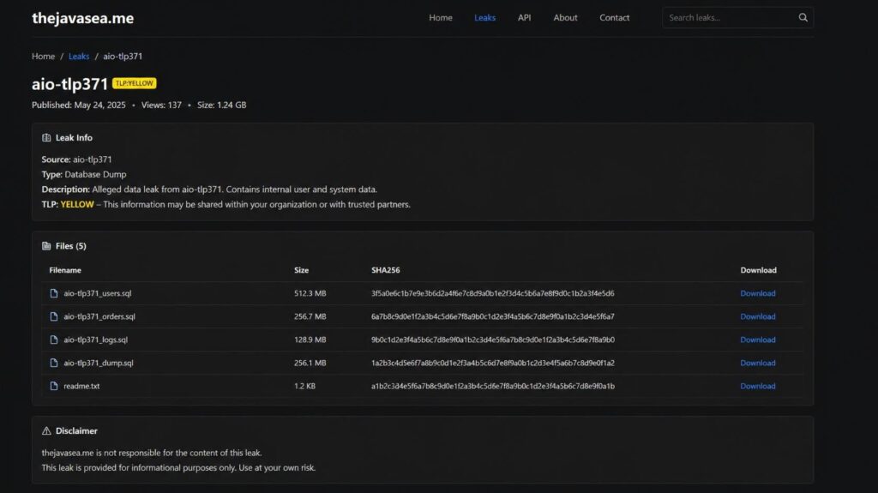Screen dimensions: 878x493
Task: Click the 256.1 MB size cell
Action: point(310,363)
